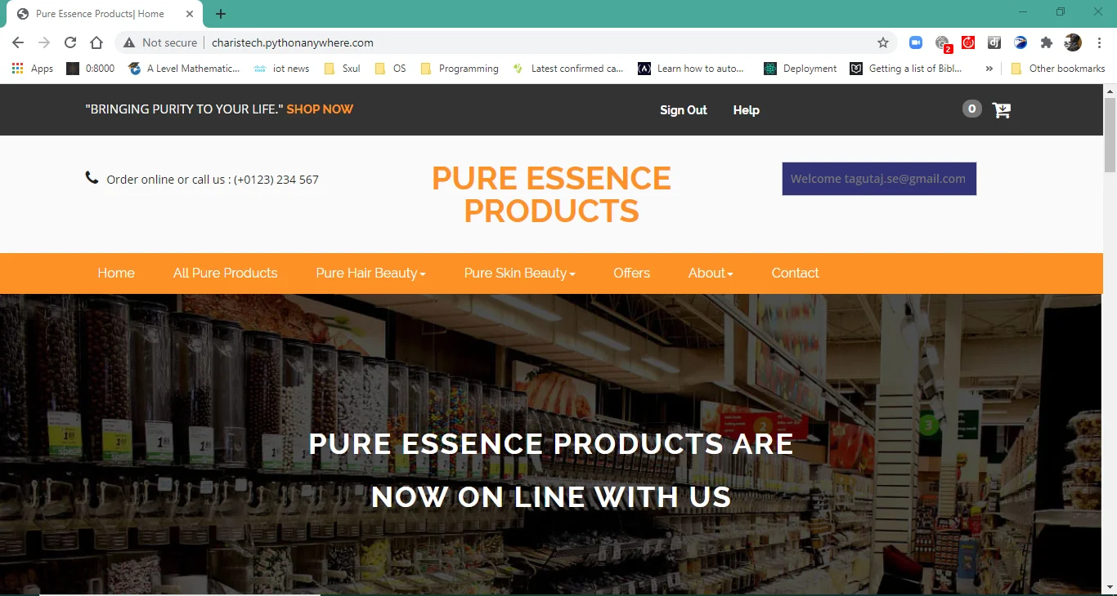1117x596 pixels.
Task: Open the Django extension icon in the toolbar
Action: pyautogui.click(x=994, y=42)
